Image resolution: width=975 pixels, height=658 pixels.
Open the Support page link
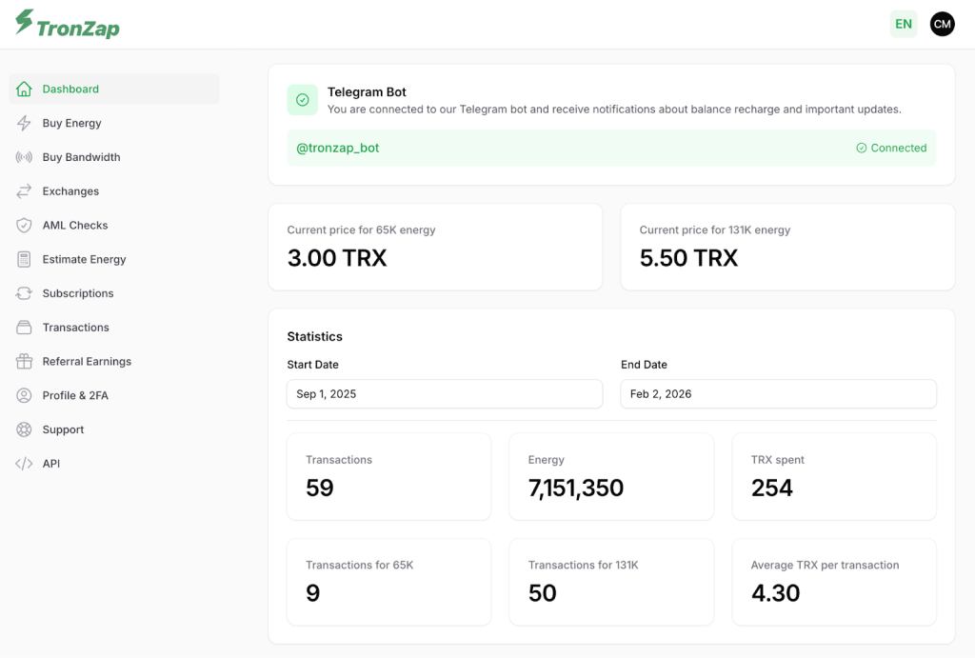tap(63, 429)
